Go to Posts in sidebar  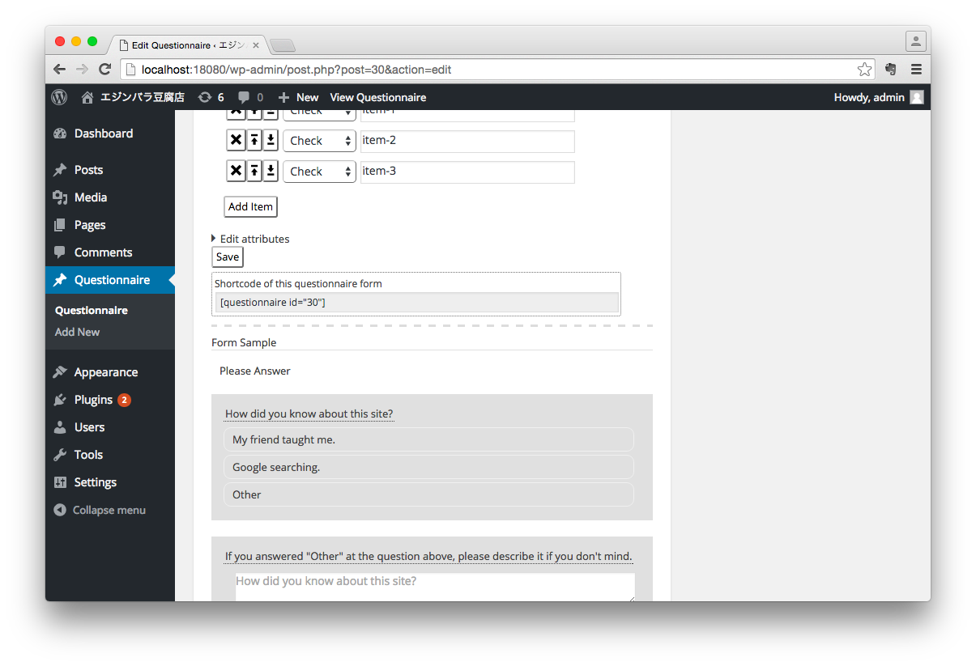110,170
